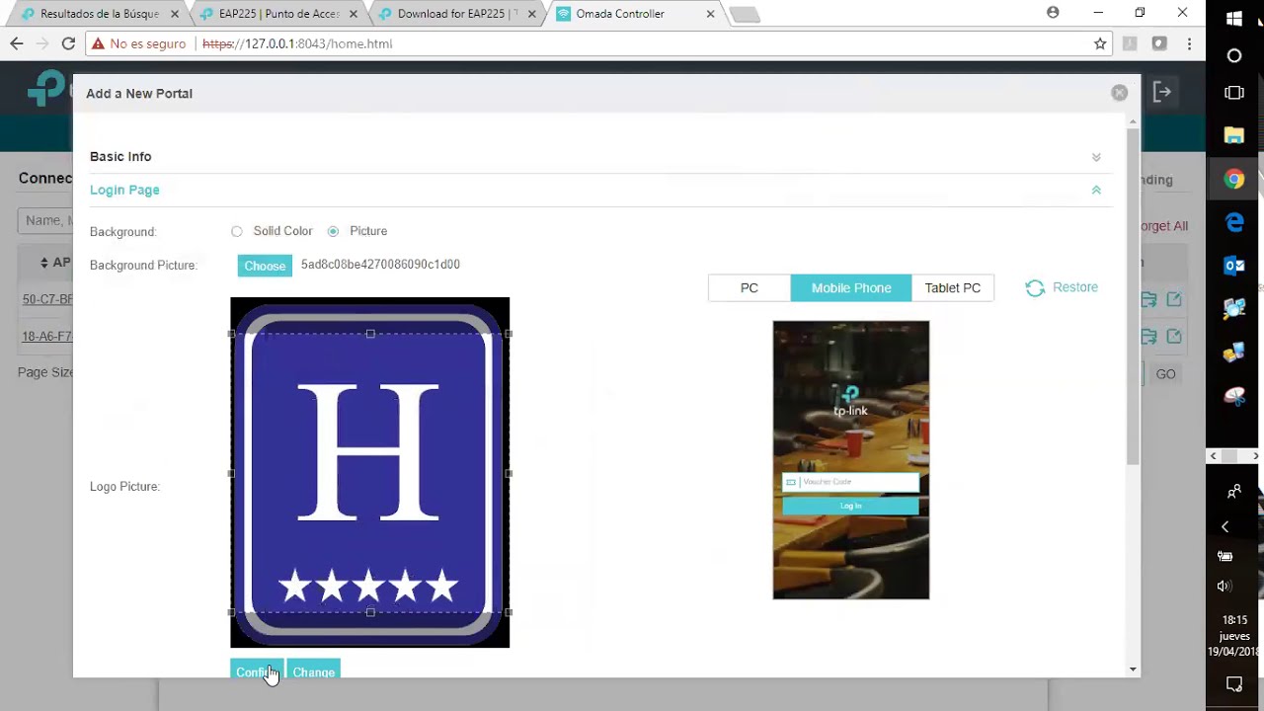Click the Basic Info section title
This screenshot has width=1264, height=711.
pos(120,156)
